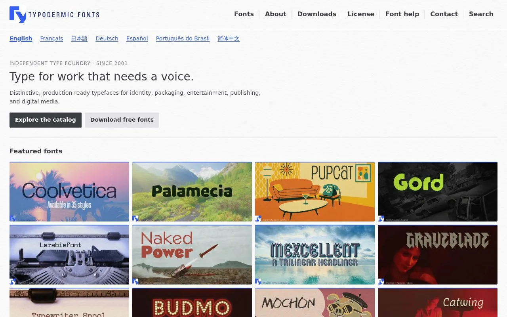Open the Downloads section
Screen dimensions: 507x317
tap(317, 14)
